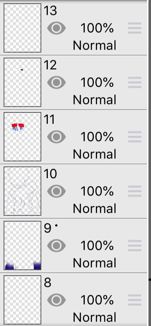Click the 100% opacity label of layer 9

[97, 245]
